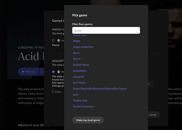Pick the ssssound! genre
This screenshot has height=130, width=182.
(79, 76)
